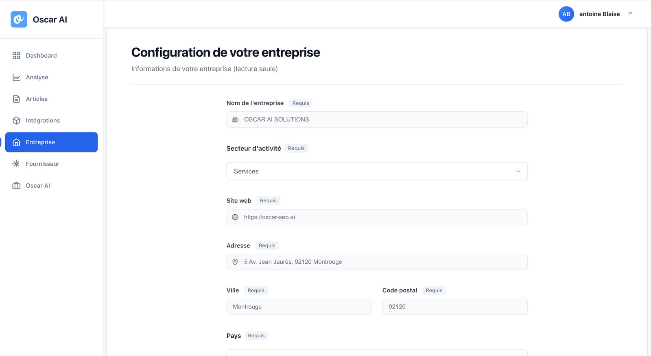Screen dimensions: 651x356
Task: Open the Analyse section
Action: pyautogui.click(x=37, y=77)
